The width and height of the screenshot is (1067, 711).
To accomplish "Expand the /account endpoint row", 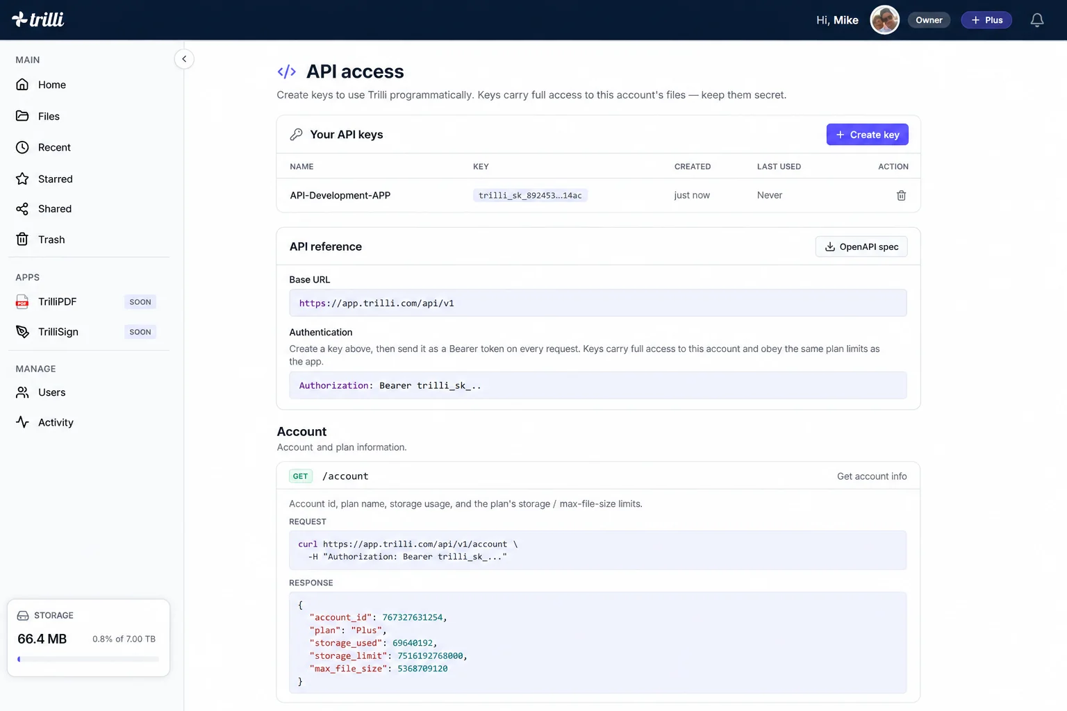I will (598, 476).
